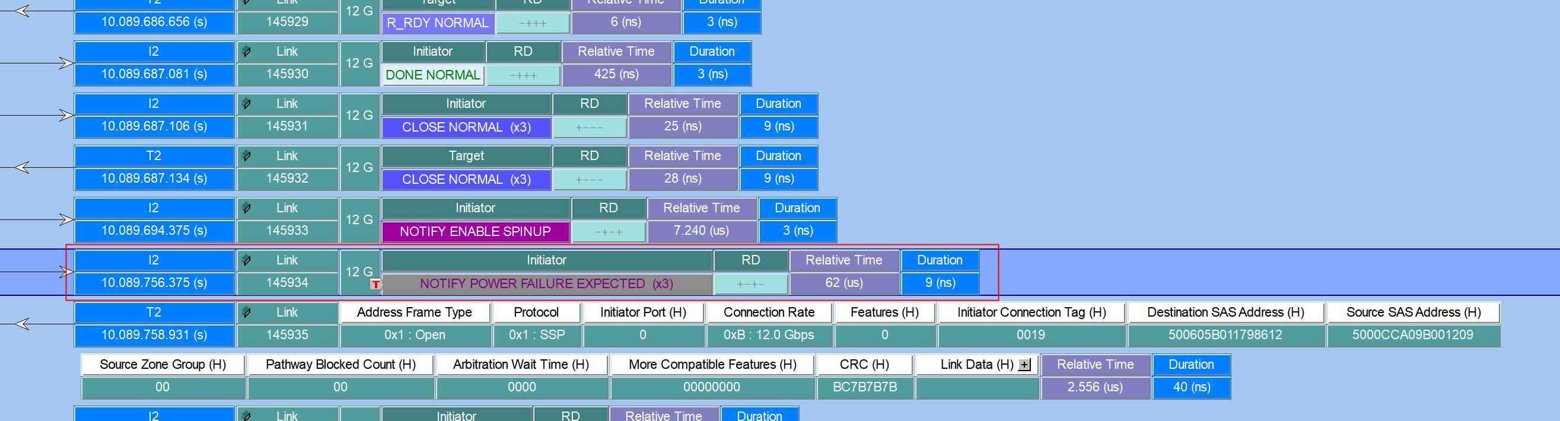Viewport: 1560px width, 421px height.
Task: Select NOTIFY POWER FAILURE EXPECTED (x3) primitive
Action: [546, 283]
